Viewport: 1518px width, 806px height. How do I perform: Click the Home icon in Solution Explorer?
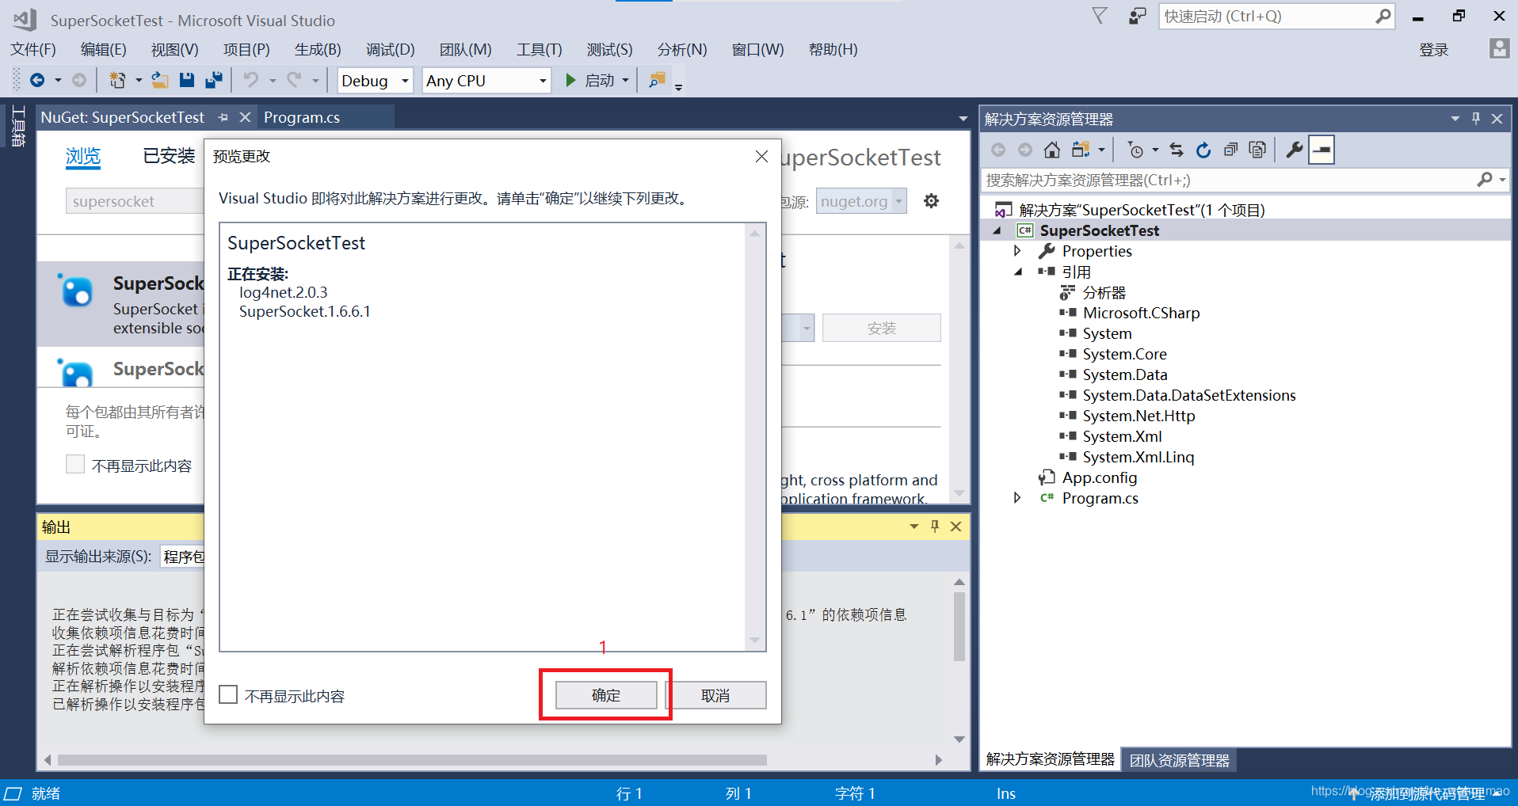point(1052,150)
